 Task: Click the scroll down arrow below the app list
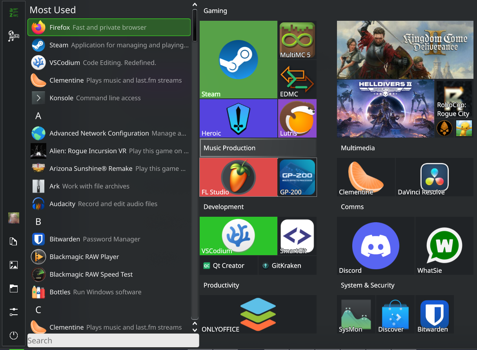point(195,330)
